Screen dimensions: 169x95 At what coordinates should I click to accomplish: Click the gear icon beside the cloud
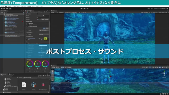pyautogui.click(x=10, y=8)
